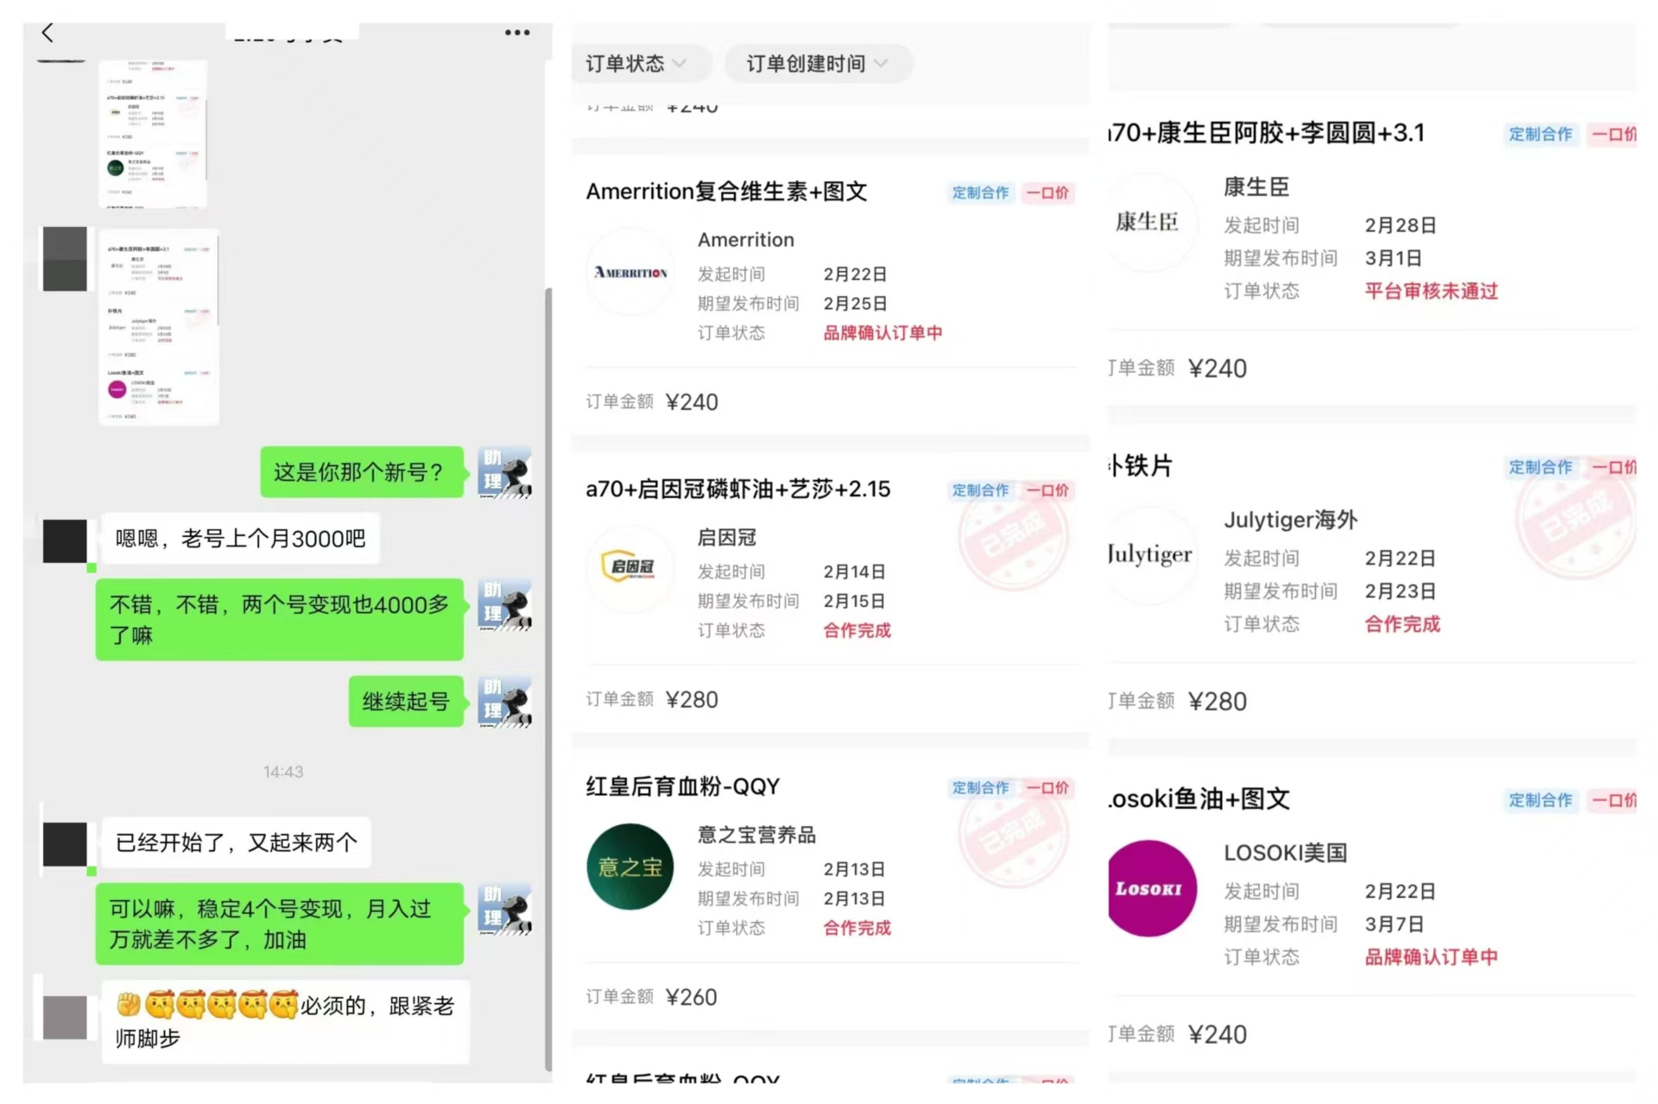Viewport: 1658px width, 1104px height.
Task: Select message 嗯嗯，老号上个月3000吧
Action: tap(240, 539)
